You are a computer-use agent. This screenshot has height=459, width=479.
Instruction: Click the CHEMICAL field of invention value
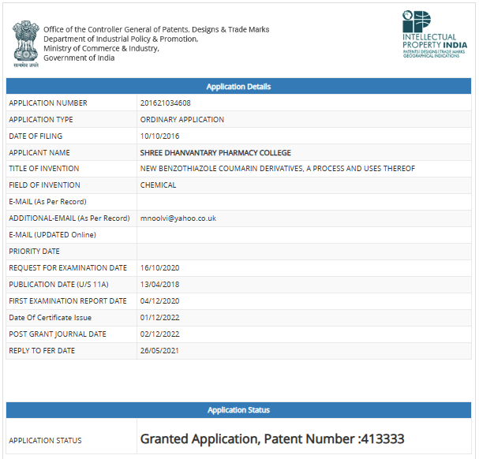[x=159, y=185]
